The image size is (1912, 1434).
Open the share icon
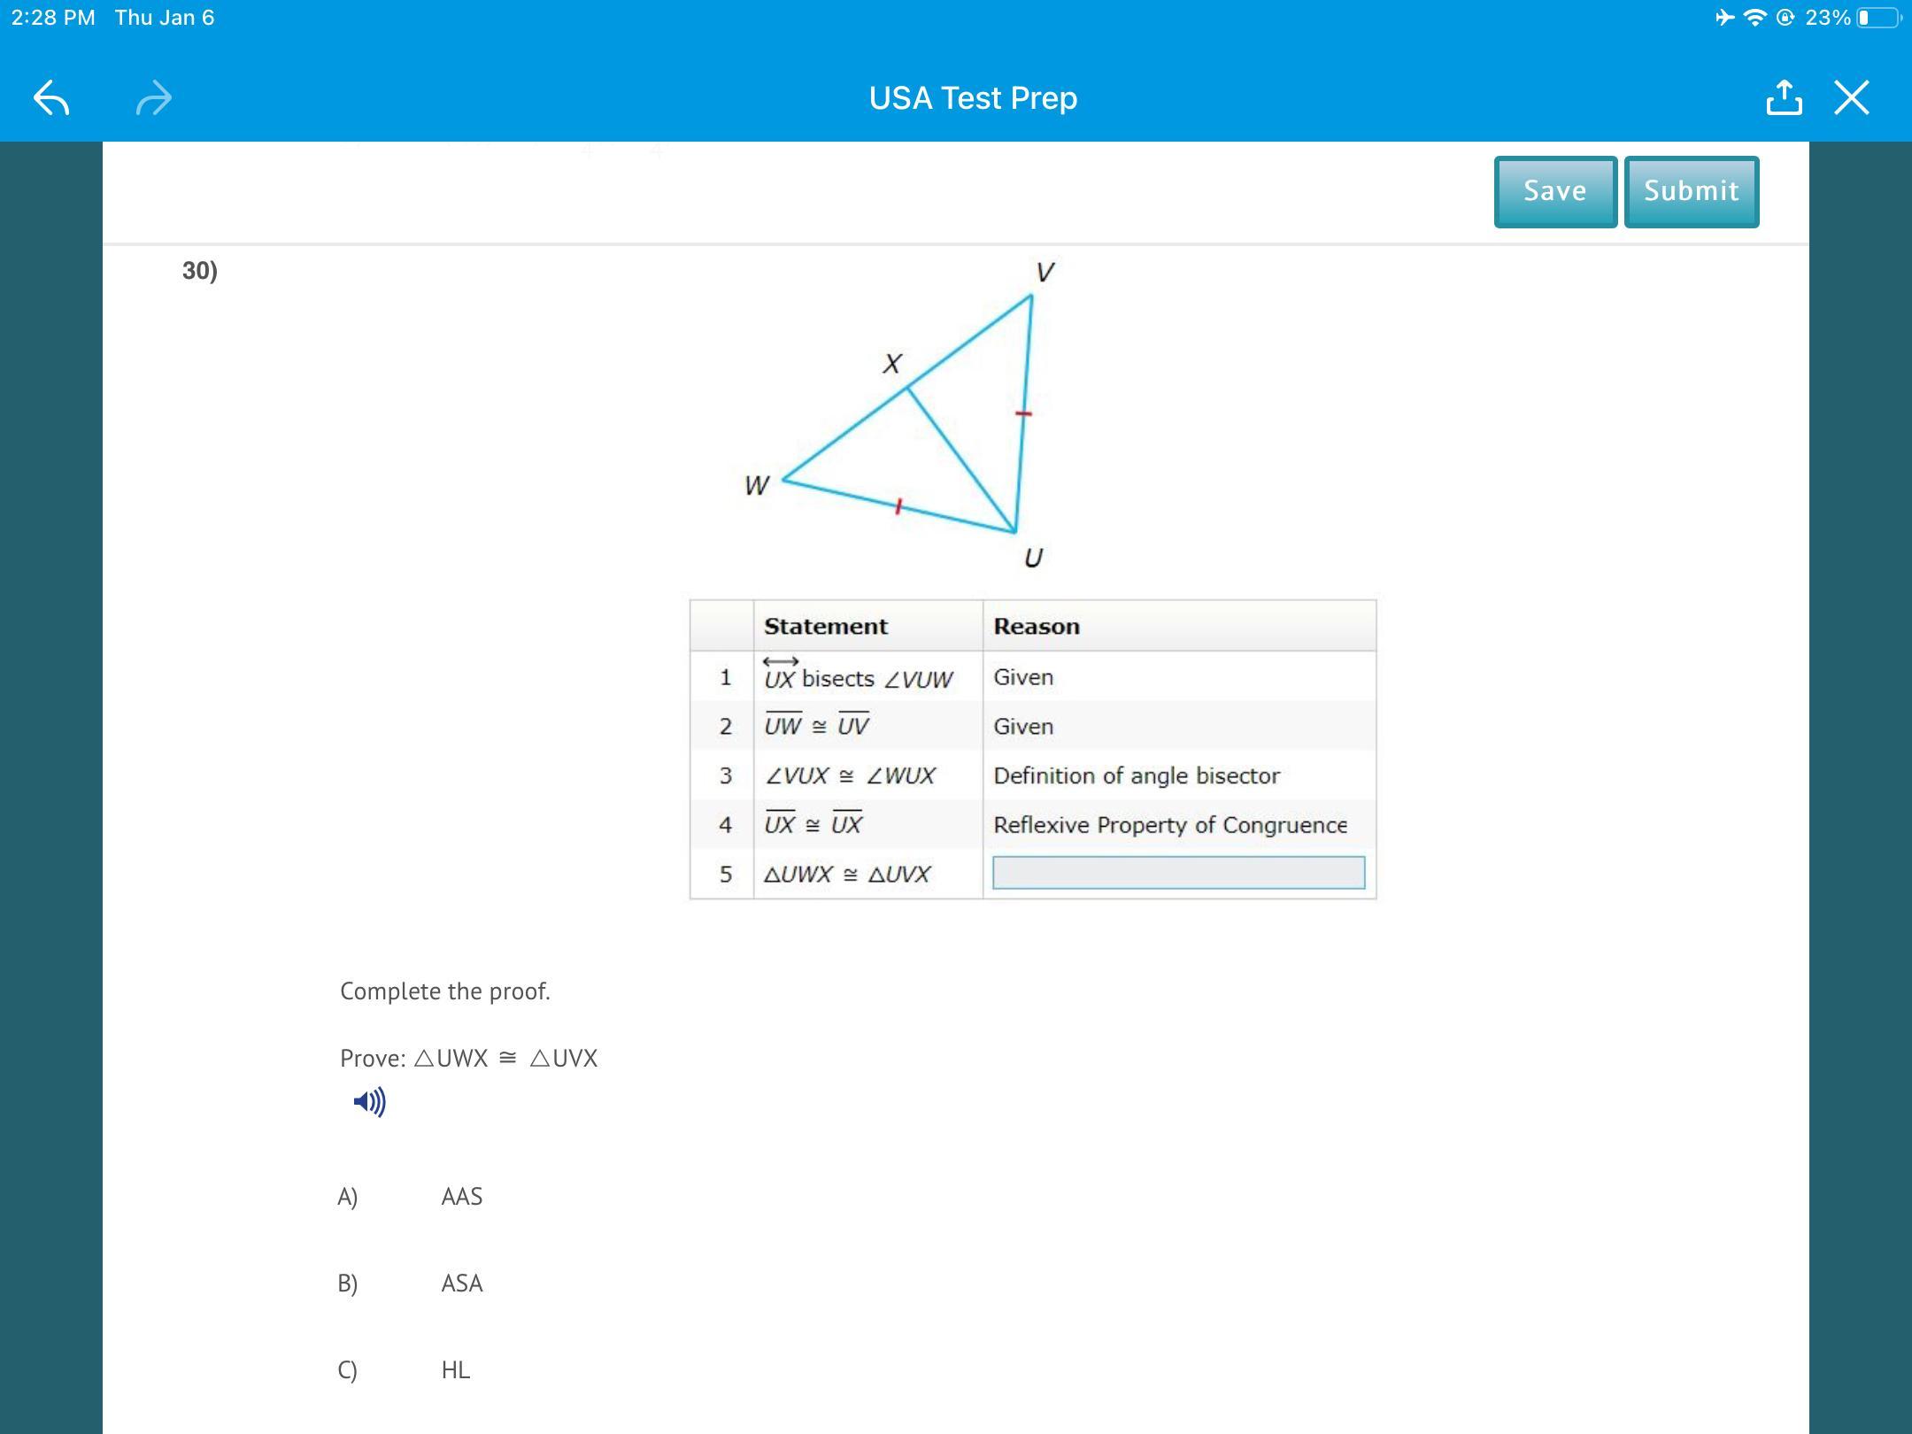pos(1784,97)
